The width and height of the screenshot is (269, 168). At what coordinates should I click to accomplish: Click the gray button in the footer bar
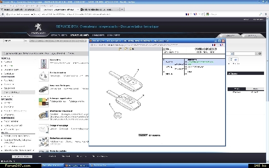[x=22, y=156]
